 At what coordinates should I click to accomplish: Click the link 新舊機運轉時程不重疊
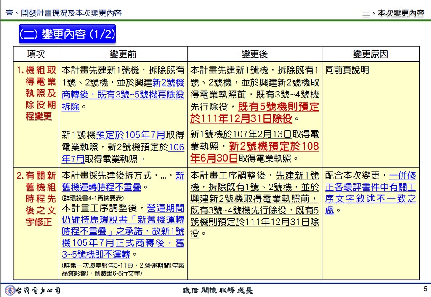pos(123,181)
